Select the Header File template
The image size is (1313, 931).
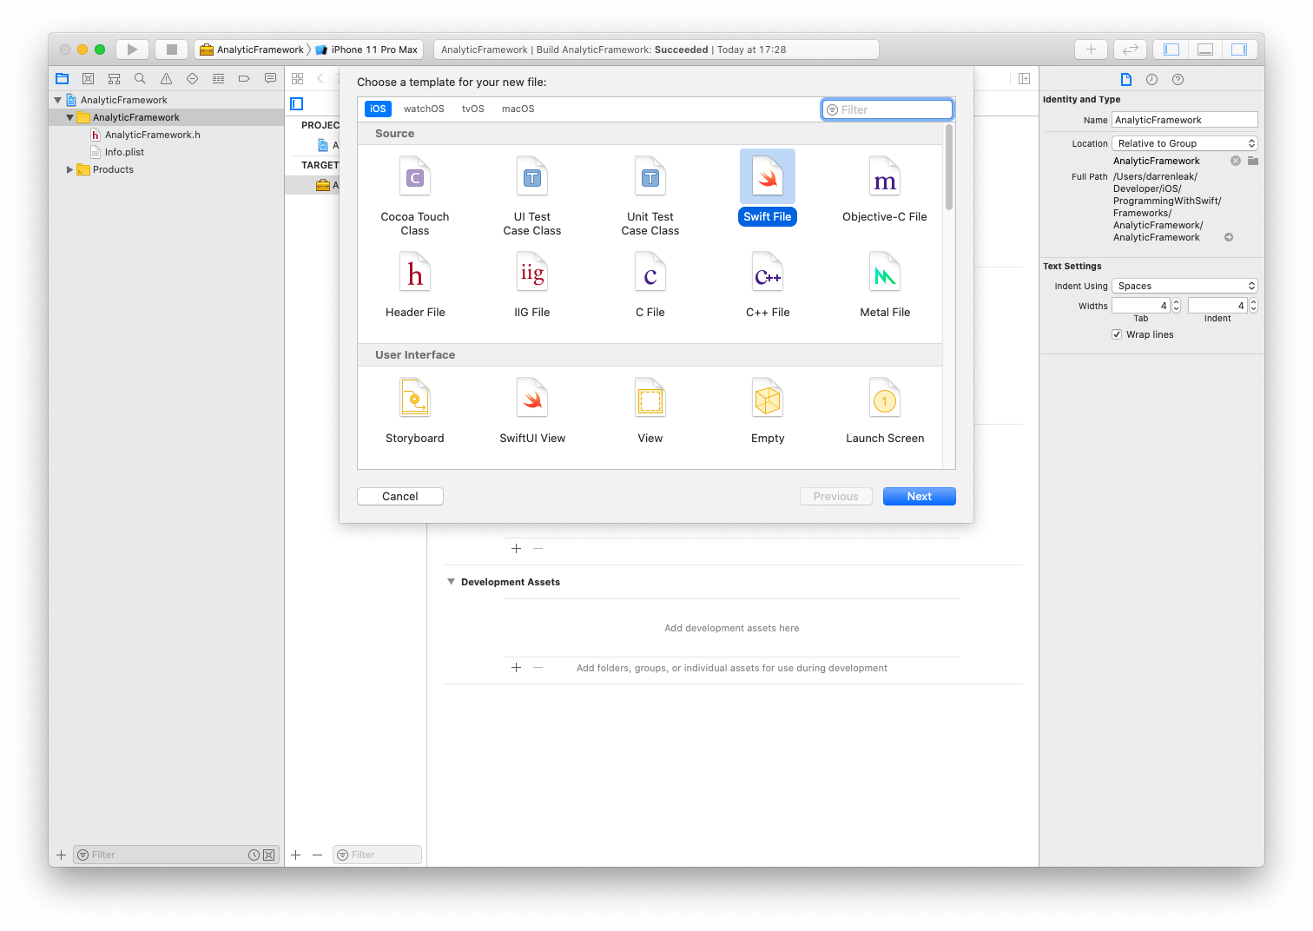(415, 284)
